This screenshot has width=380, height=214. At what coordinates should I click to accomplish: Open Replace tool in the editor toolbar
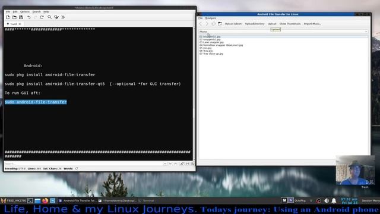(x=56, y=17)
